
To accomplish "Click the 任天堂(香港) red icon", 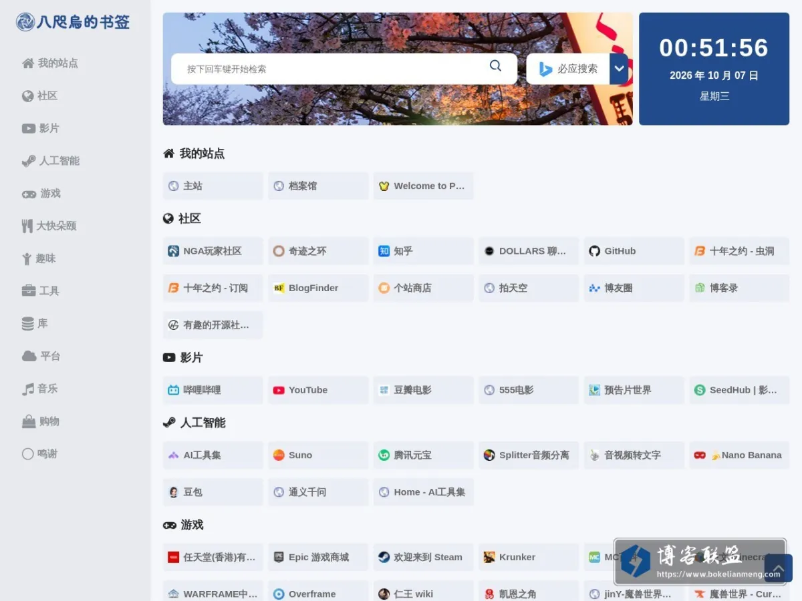I will (x=174, y=557).
